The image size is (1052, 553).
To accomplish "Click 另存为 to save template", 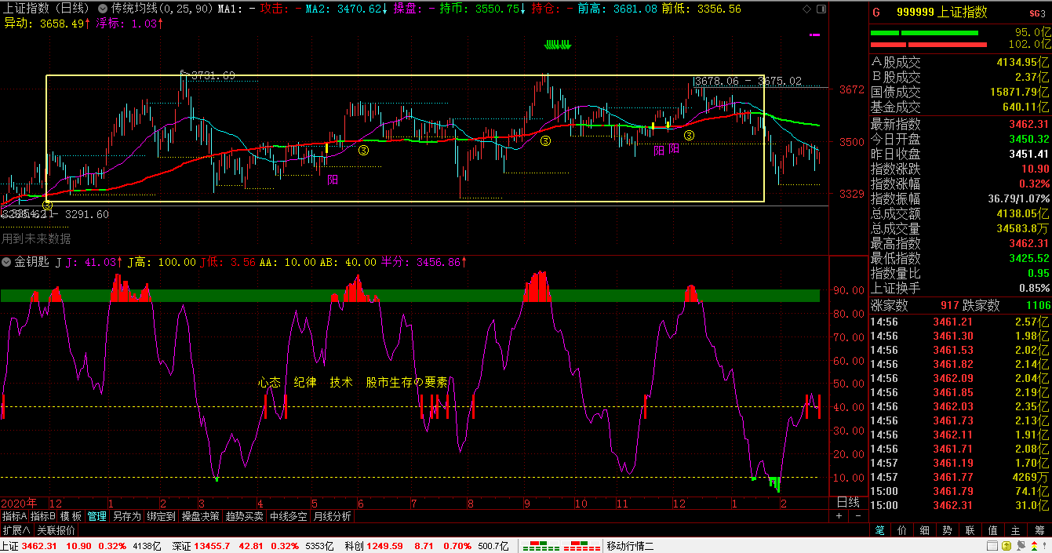I will [x=126, y=517].
